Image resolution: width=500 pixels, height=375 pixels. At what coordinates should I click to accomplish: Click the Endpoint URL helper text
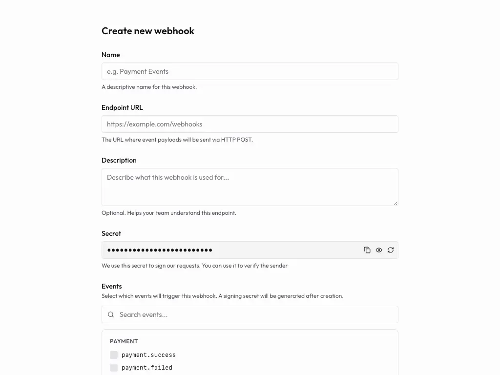(x=177, y=140)
